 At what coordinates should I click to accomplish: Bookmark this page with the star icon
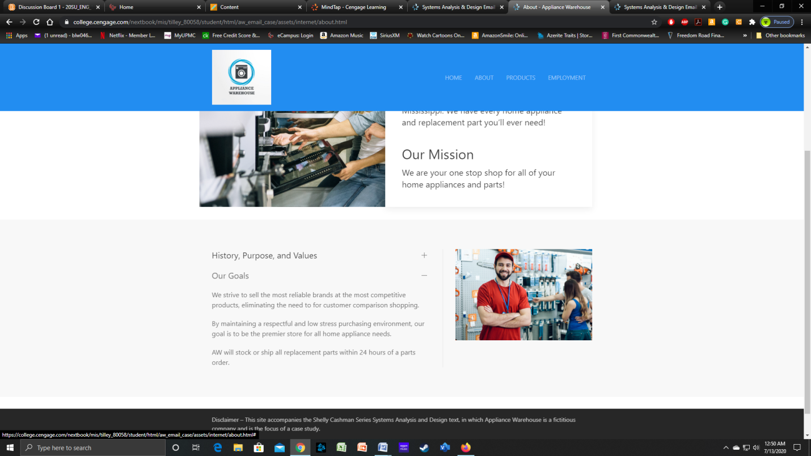click(x=654, y=22)
